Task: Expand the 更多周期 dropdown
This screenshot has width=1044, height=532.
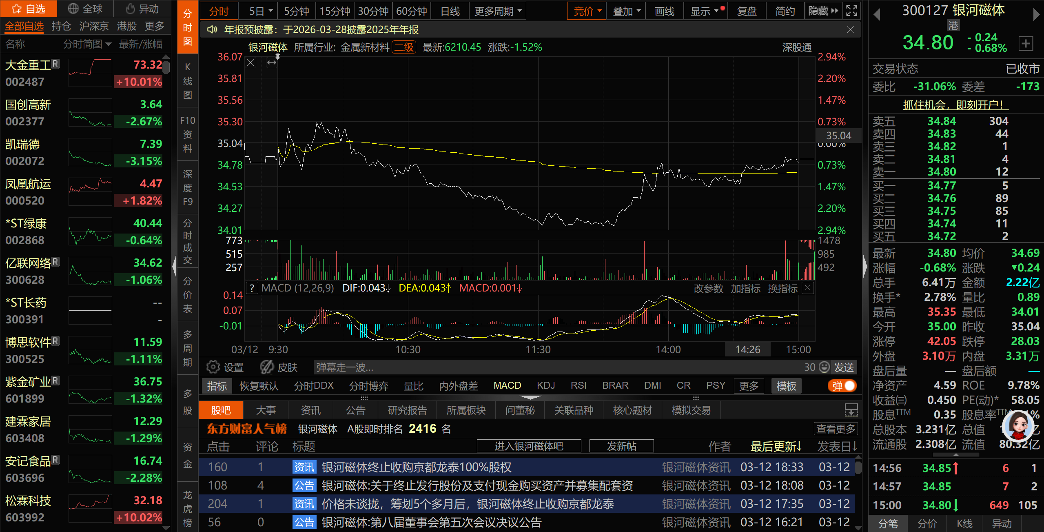Action: click(x=497, y=11)
